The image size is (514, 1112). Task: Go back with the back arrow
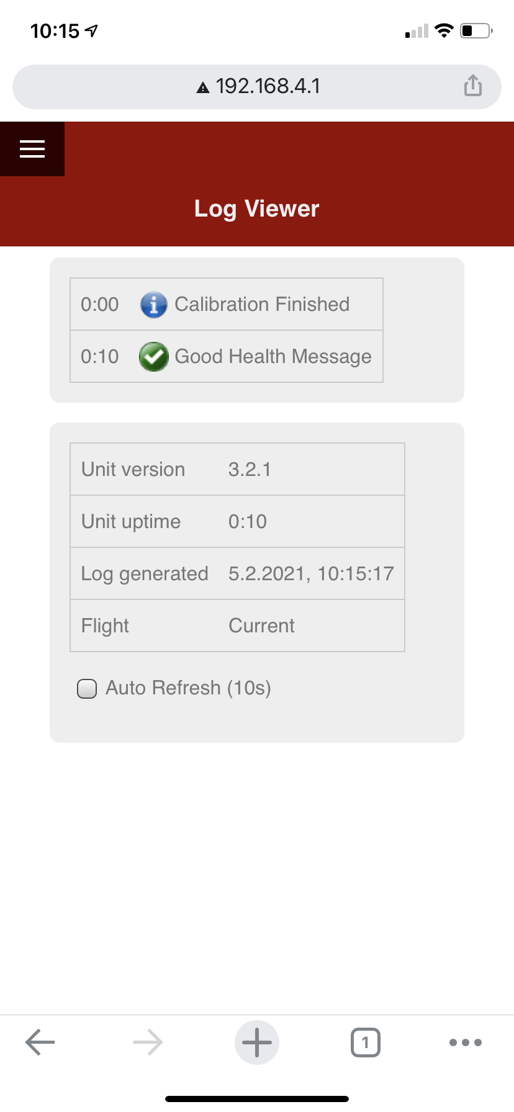coord(40,1042)
